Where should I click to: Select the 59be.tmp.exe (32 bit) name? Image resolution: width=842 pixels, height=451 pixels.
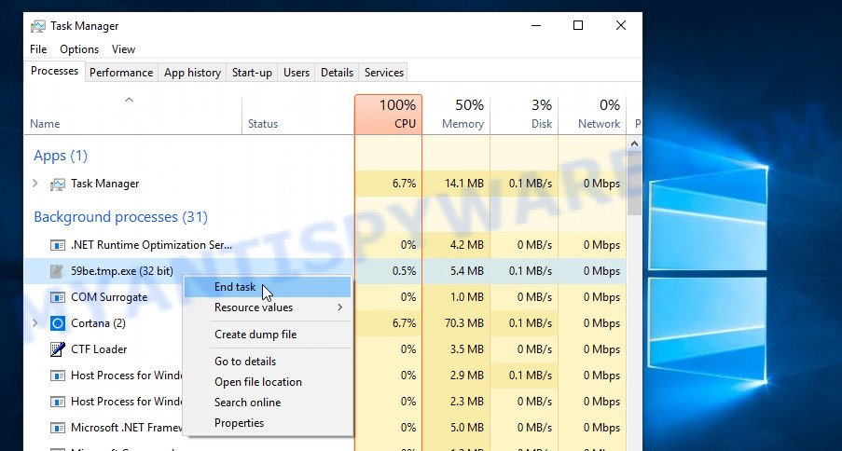point(122,271)
